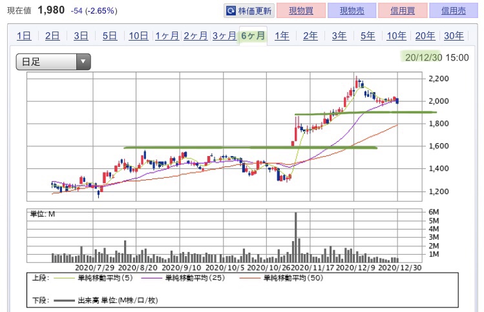Screen dimensions: 484x312
Task: Click the 単純移動平均(50) legend entry
Action: click(281, 278)
